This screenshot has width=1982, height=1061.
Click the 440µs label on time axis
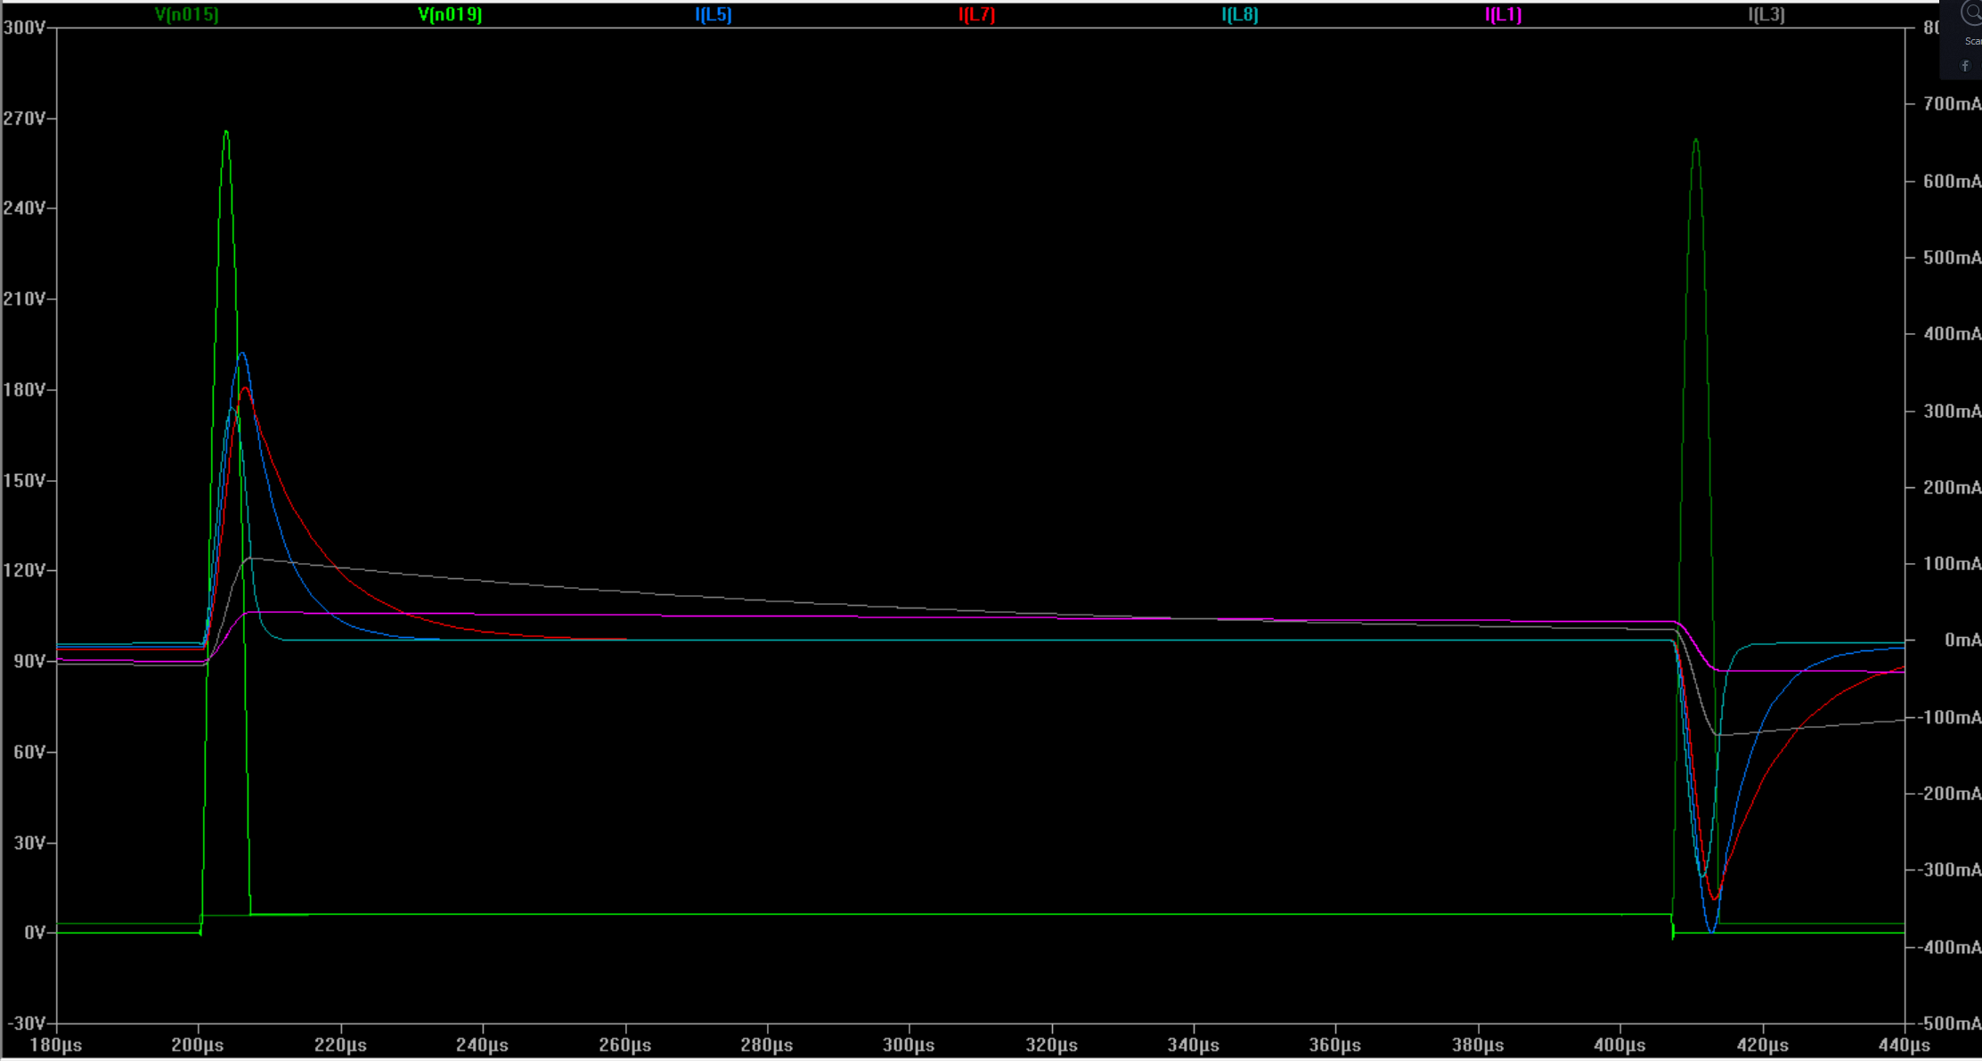coord(1904,1044)
